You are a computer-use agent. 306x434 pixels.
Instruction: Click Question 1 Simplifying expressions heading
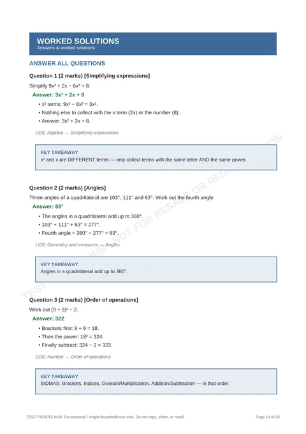(89, 76)
